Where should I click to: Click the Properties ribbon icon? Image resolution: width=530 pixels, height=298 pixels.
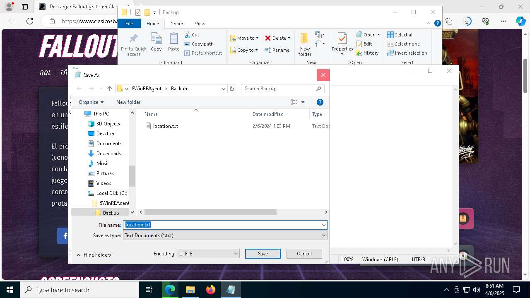click(342, 38)
